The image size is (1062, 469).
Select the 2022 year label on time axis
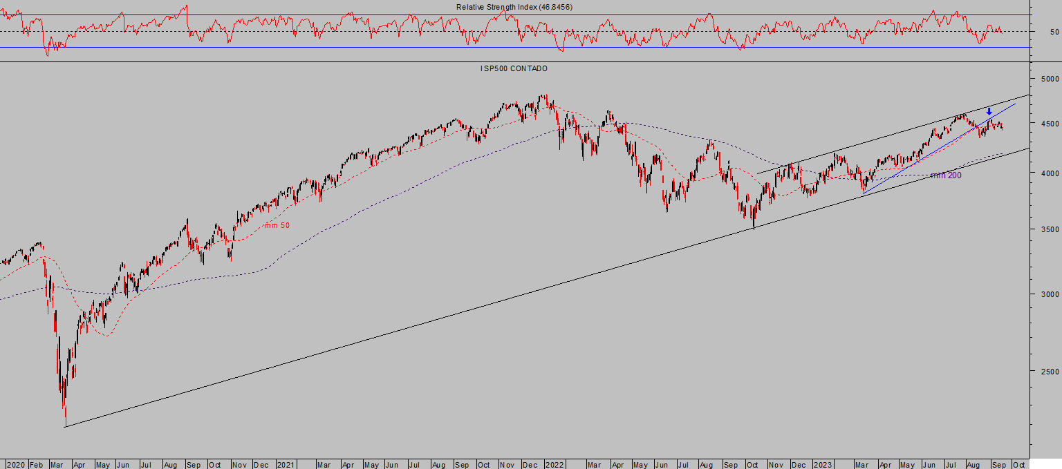coord(555,464)
